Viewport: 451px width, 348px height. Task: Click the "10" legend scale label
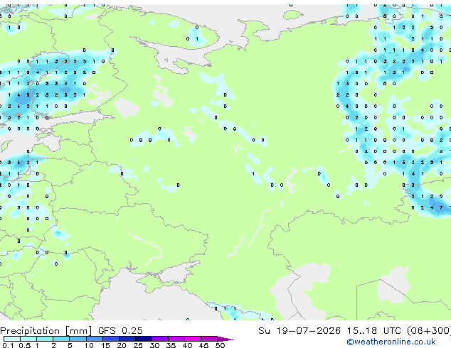tap(89, 345)
